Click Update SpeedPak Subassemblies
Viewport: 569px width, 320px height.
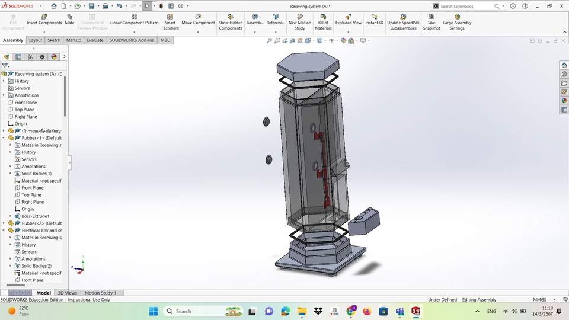coord(403,22)
